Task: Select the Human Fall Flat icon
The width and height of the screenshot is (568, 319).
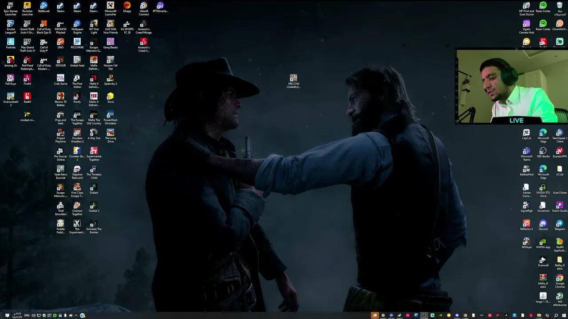Action: 110,63
